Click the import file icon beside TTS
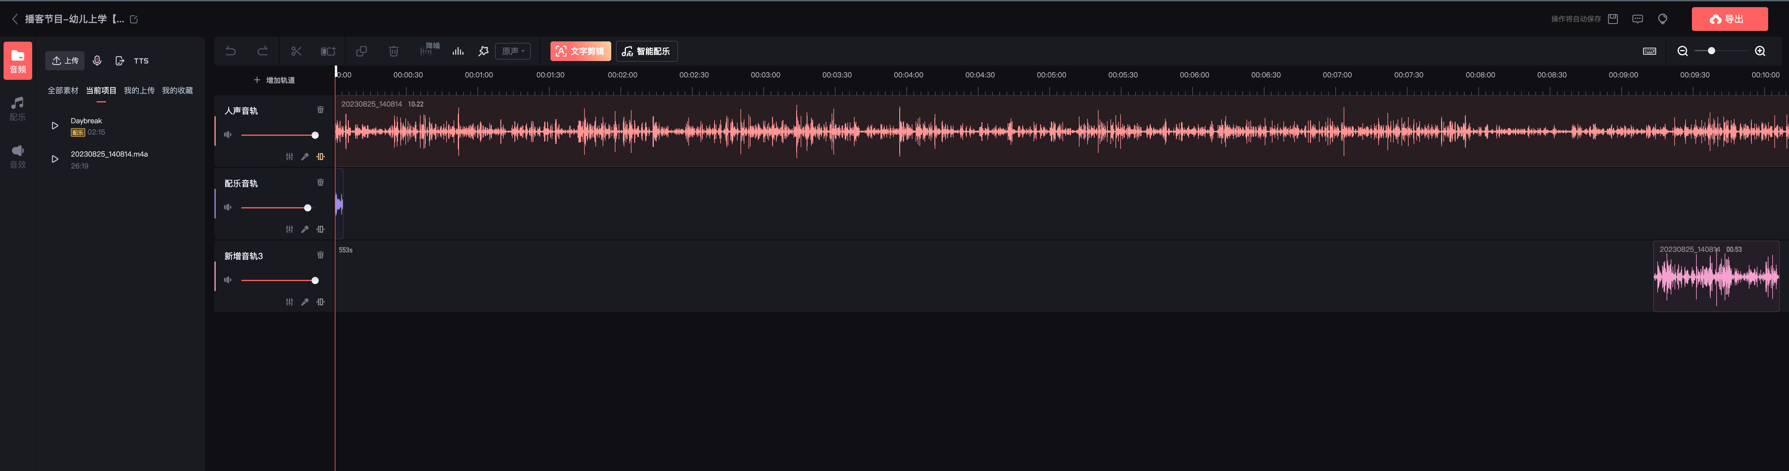Screen dimensions: 1789x471 [x=119, y=61]
